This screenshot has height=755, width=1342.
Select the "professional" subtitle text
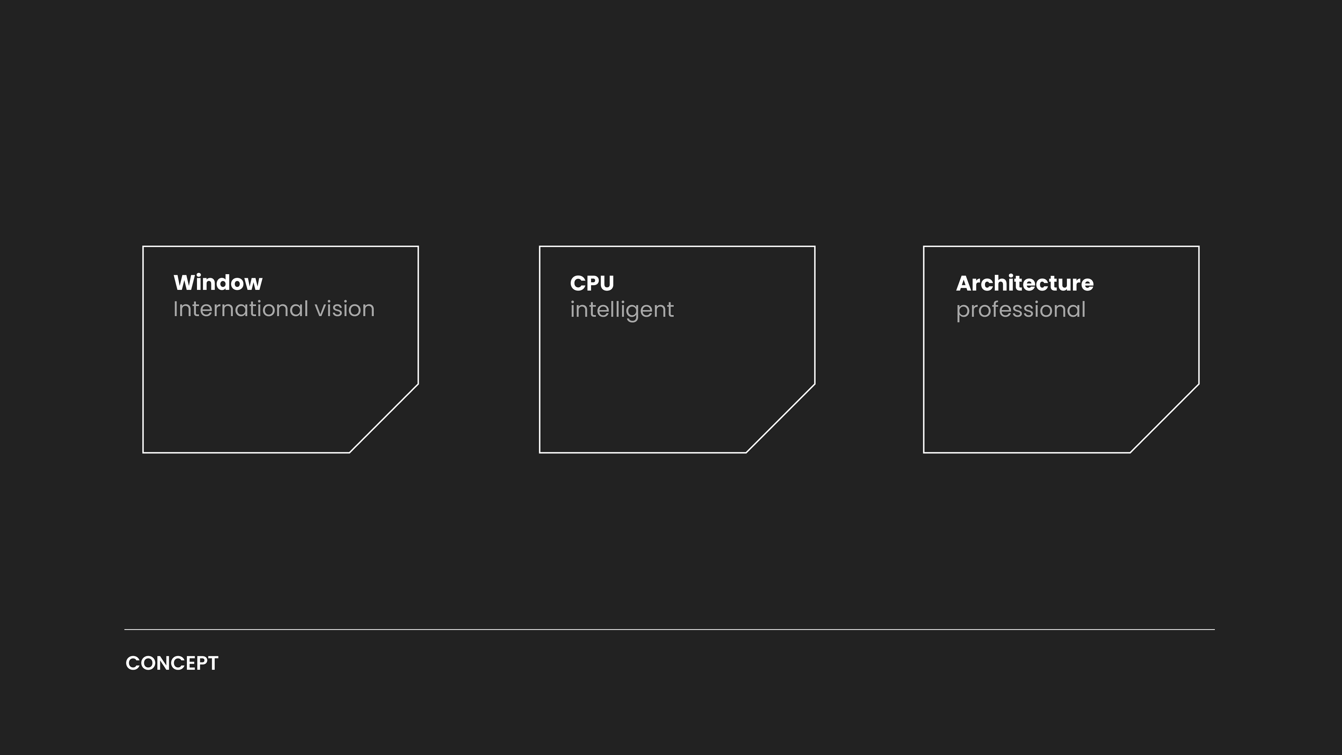tap(1020, 309)
